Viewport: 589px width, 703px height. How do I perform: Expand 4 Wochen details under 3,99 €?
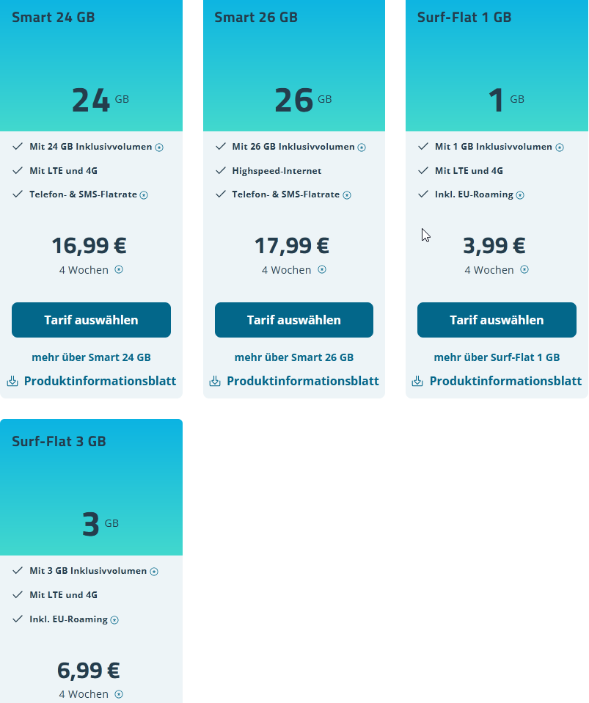(524, 269)
